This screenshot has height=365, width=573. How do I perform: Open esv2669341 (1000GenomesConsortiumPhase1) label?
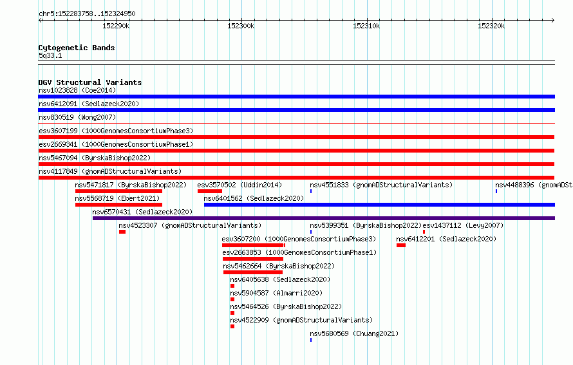click(116, 144)
